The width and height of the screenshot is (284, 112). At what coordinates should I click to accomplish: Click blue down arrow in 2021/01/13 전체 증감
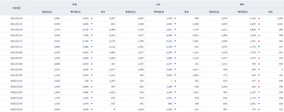click(92, 35)
